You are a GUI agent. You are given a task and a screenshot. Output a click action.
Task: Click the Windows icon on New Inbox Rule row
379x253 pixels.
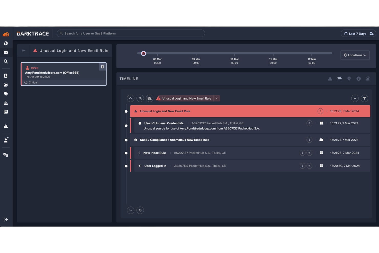321,153
